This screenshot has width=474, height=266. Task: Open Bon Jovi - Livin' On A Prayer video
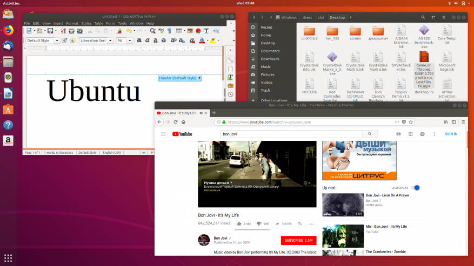[387, 195]
